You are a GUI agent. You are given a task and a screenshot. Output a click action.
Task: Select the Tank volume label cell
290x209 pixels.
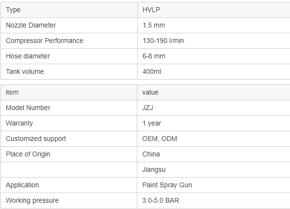[x=25, y=71]
